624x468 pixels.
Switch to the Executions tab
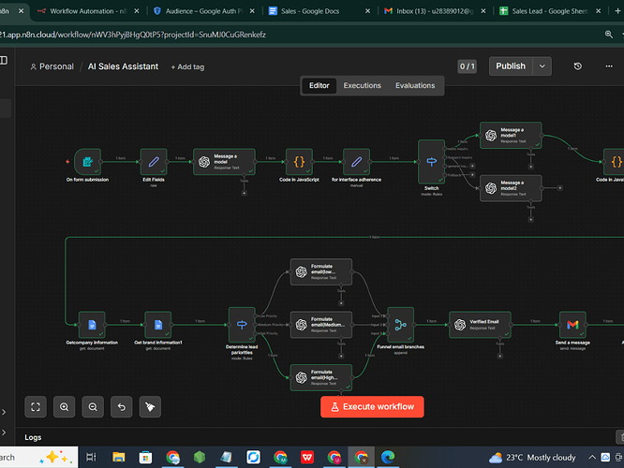(x=362, y=85)
